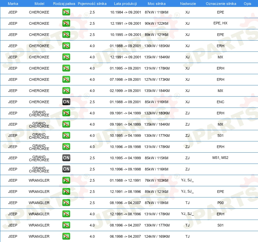
Task: Click the petrol icon for Grand Cherokee 130kW S01
Action: click(x=66, y=136)
